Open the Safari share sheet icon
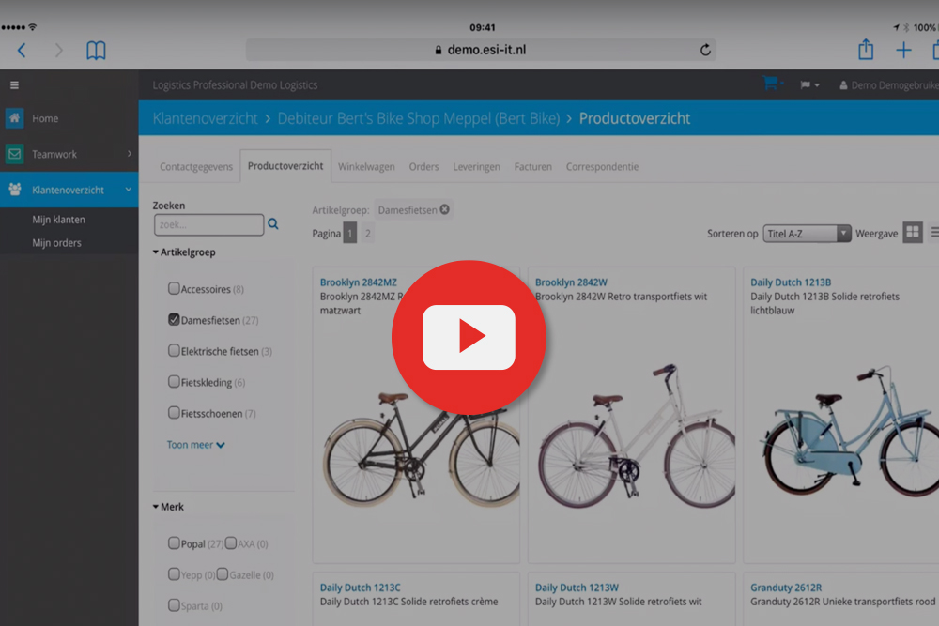This screenshot has height=626, width=939. (x=866, y=49)
